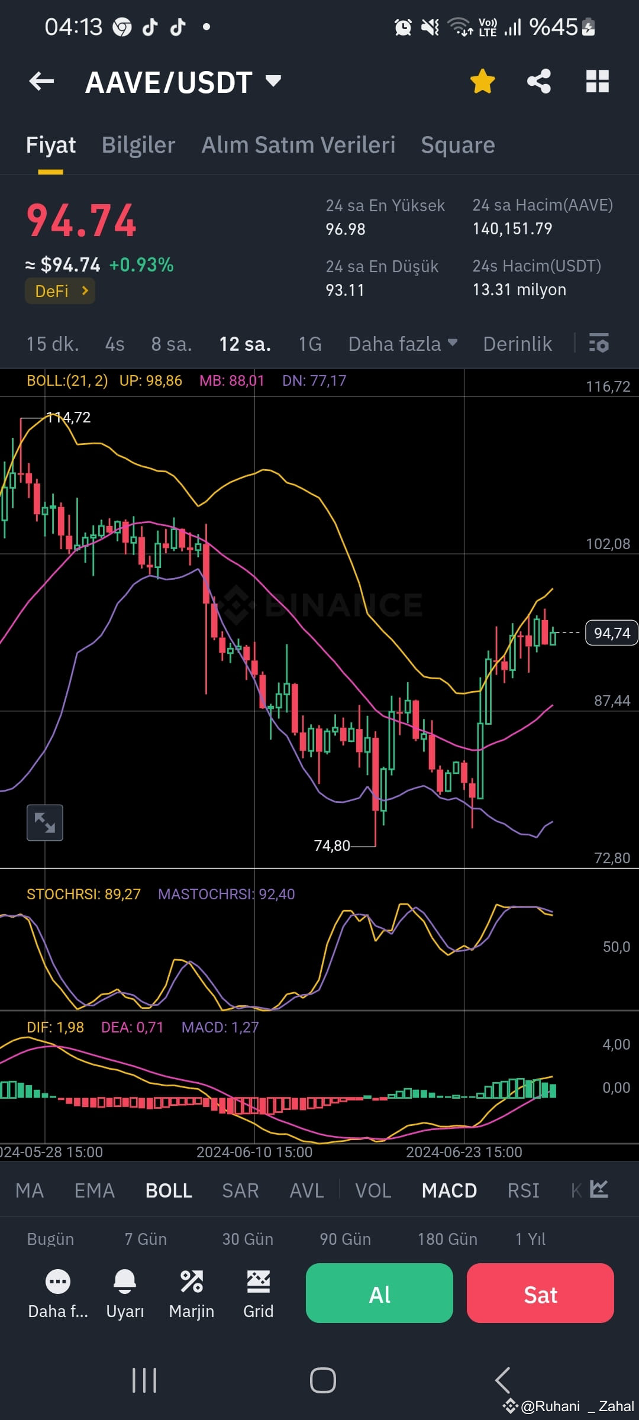Expand the Daha fazla timeframe dropdown

(x=403, y=344)
